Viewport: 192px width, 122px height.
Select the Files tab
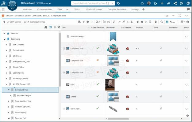coord(60,9)
